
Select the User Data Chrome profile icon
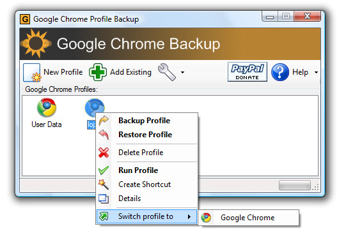tap(47, 107)
